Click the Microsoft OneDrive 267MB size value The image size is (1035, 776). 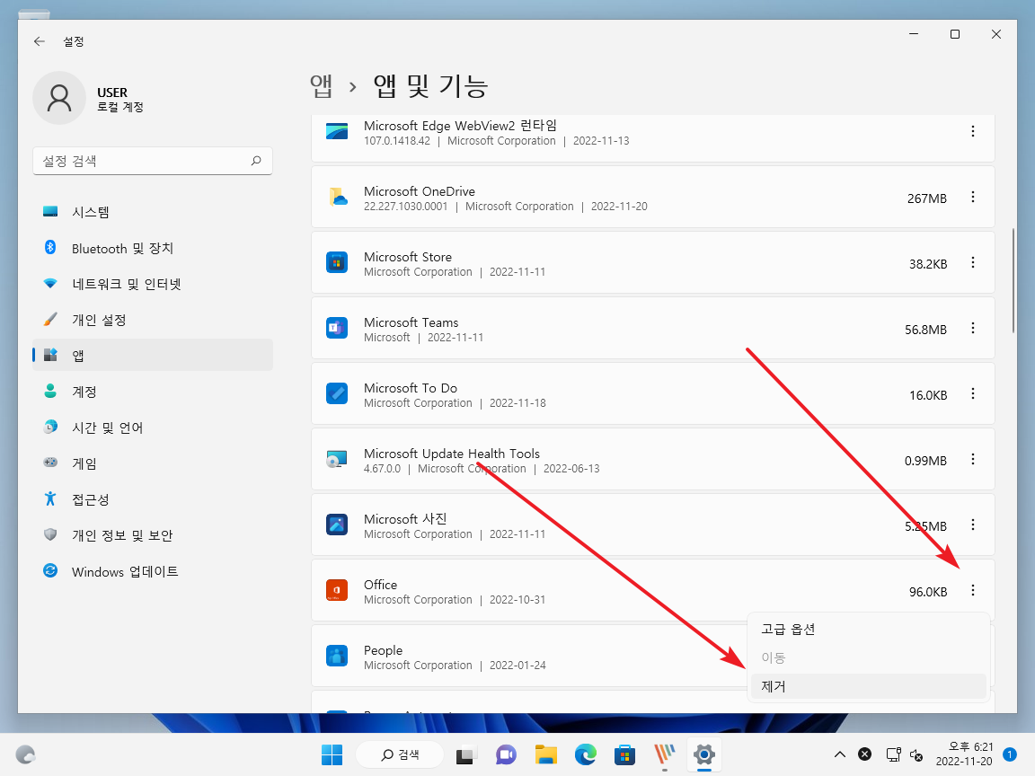(x=927, y=198)
